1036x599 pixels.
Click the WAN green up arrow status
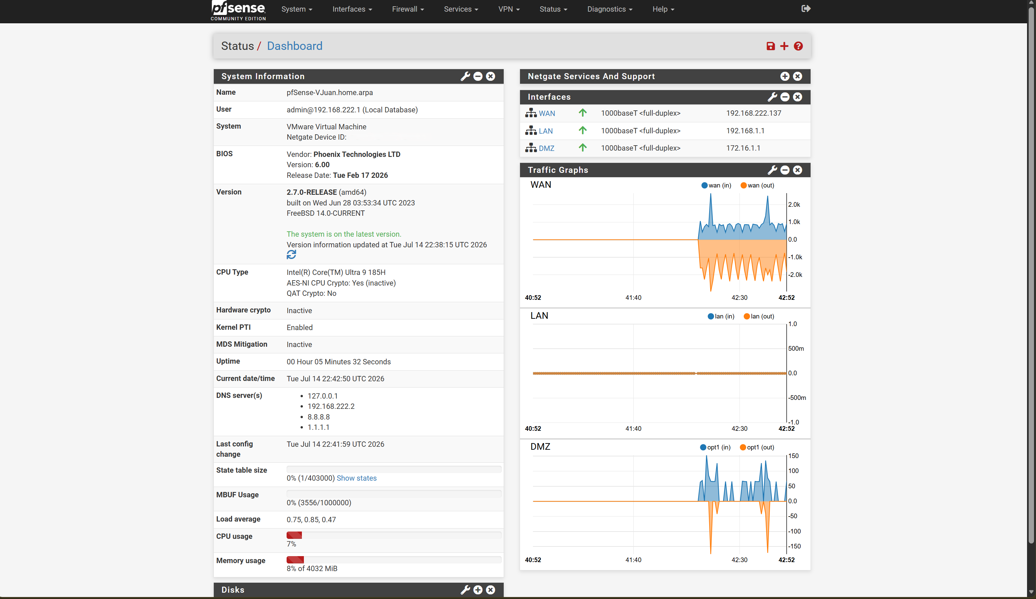(x=583, y=113)
